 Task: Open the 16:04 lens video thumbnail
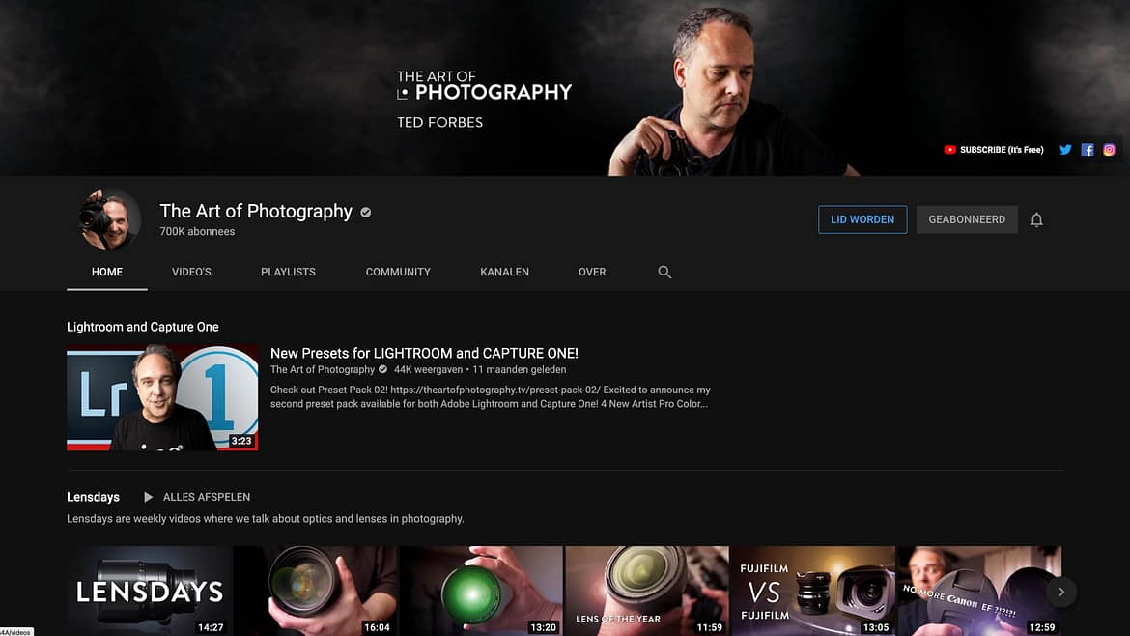coord(316,592)
